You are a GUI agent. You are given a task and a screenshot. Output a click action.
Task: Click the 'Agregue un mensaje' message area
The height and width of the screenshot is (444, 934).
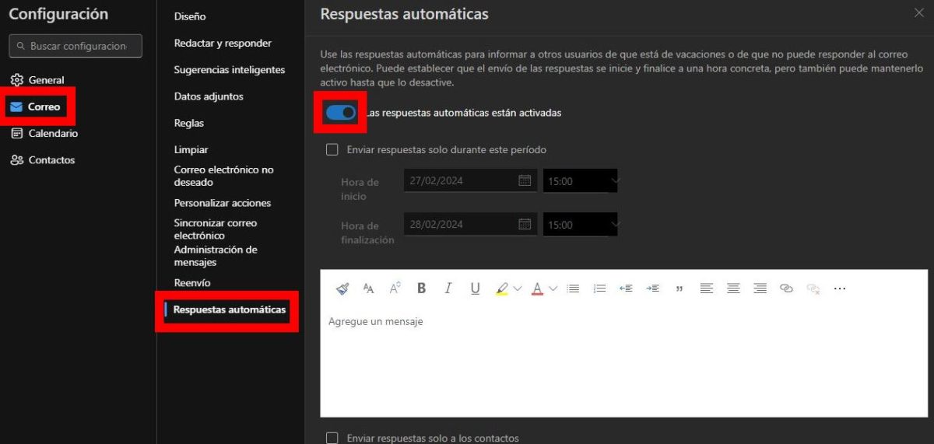pos(623,362)
